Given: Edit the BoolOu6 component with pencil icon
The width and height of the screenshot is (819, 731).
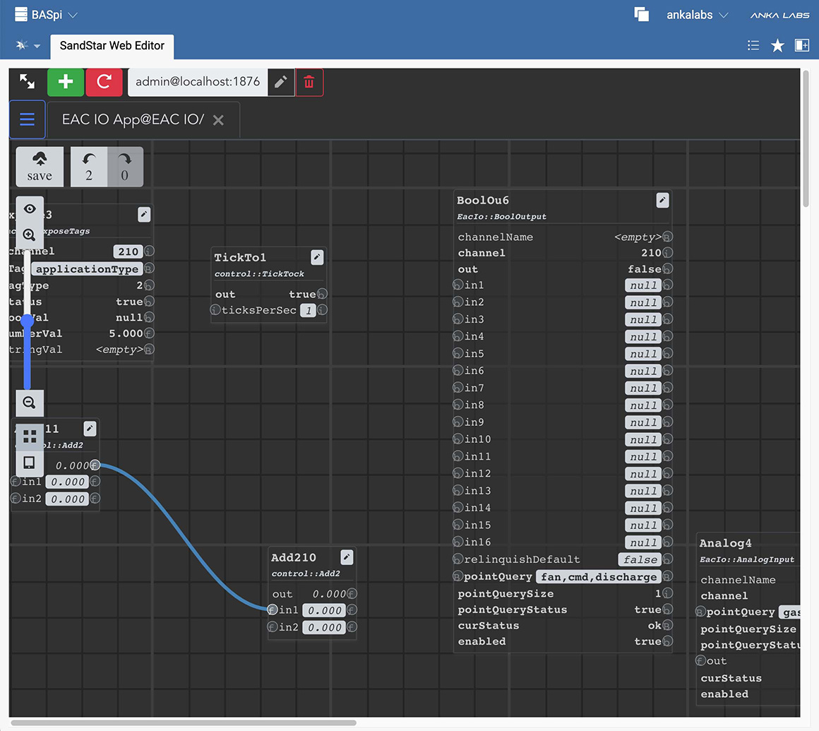Looking at the screenshot, I should point(662,201).
